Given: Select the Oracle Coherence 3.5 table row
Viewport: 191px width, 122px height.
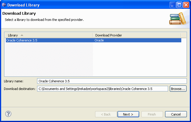Looking at the screenshot, I should 94,40.
